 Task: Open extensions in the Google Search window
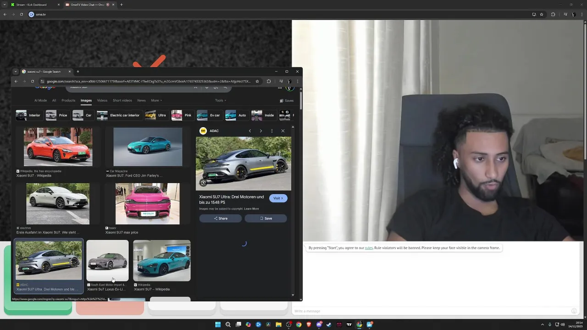click(x=269, y=81)
